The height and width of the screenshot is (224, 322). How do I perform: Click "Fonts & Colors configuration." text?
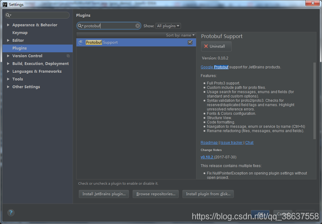(x=231, y=114)
